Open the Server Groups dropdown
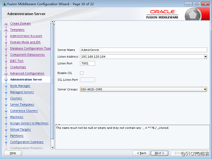The height and width of the screenshot is (159, 212). pyautogui.click(x=143, y=89)
